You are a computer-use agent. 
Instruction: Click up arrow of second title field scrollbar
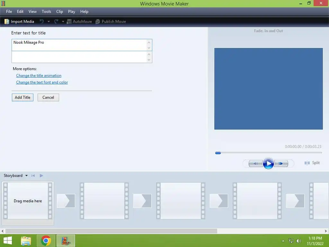(149, 54)
